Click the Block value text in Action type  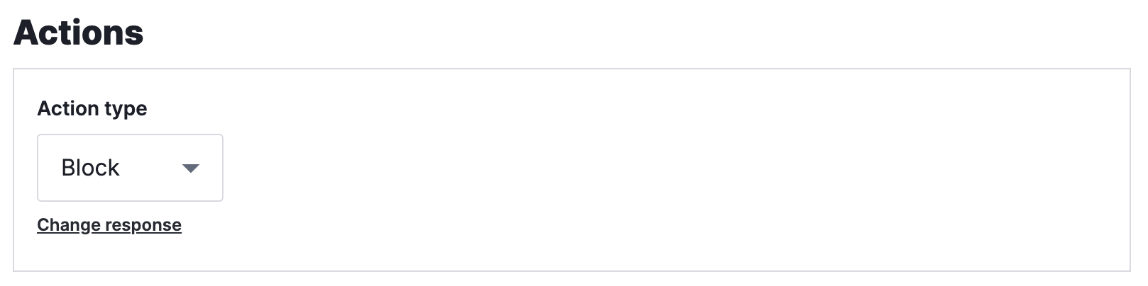coord(91,168)
